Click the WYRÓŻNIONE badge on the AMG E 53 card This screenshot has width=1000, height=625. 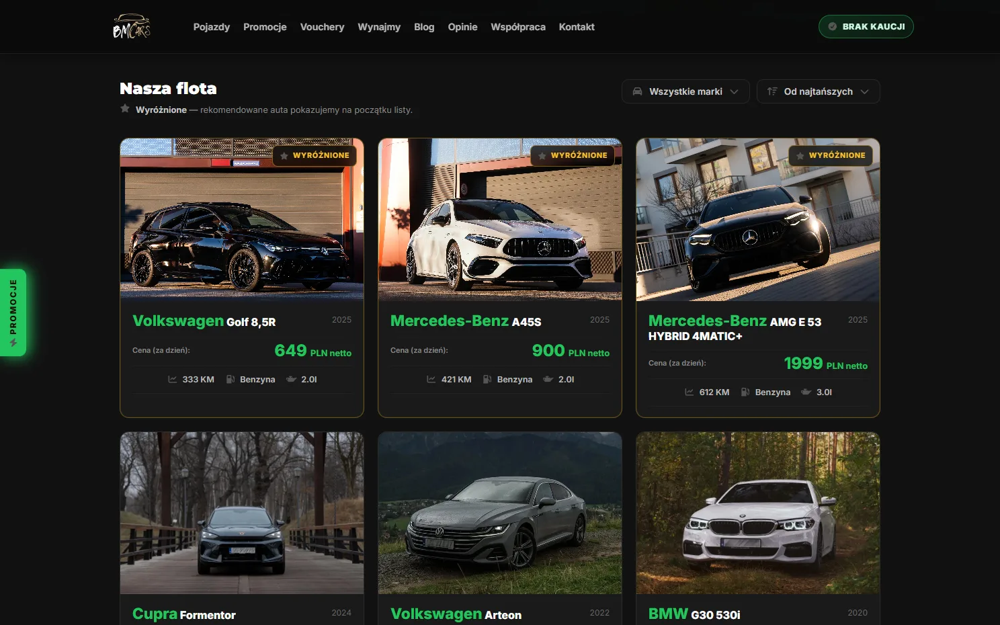[831, 155]
